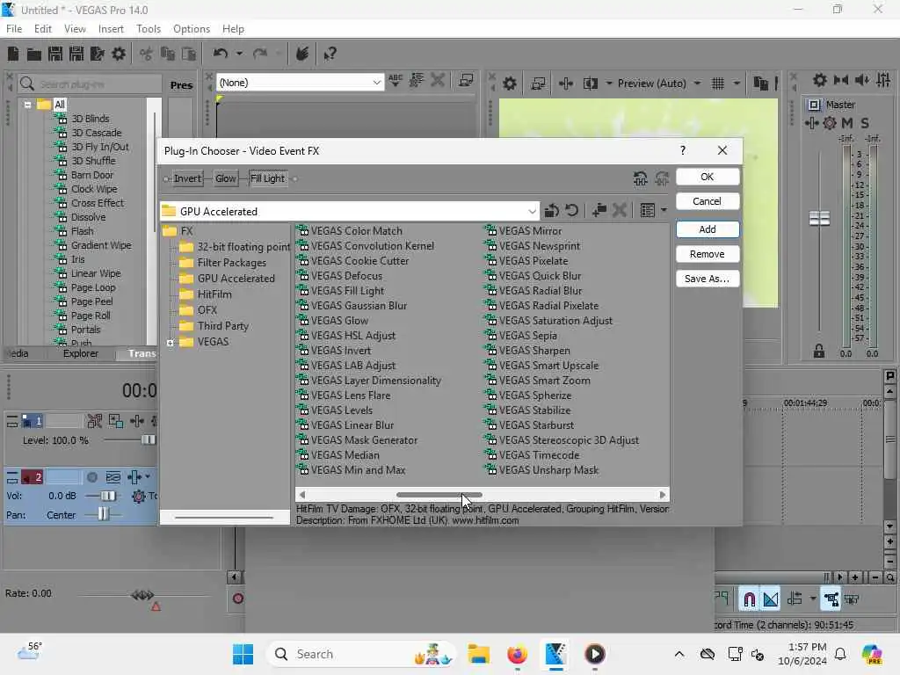Click the What's This help icon
900x675 pixels.
[330, 54]
